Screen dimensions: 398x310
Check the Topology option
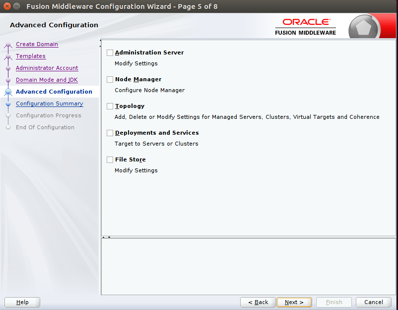(110, 106)
